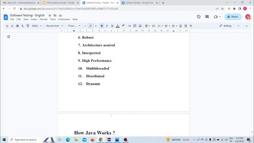Screen dimensions: 254x143
Task: Open Chrome from the taskbar
Action: [x=101, y=139]
